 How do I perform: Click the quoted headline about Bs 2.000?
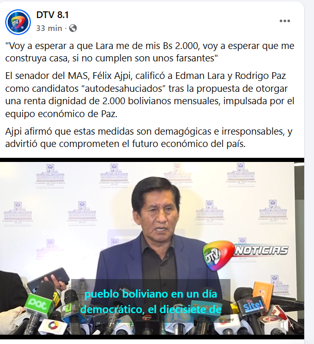(x=150, y=52)
